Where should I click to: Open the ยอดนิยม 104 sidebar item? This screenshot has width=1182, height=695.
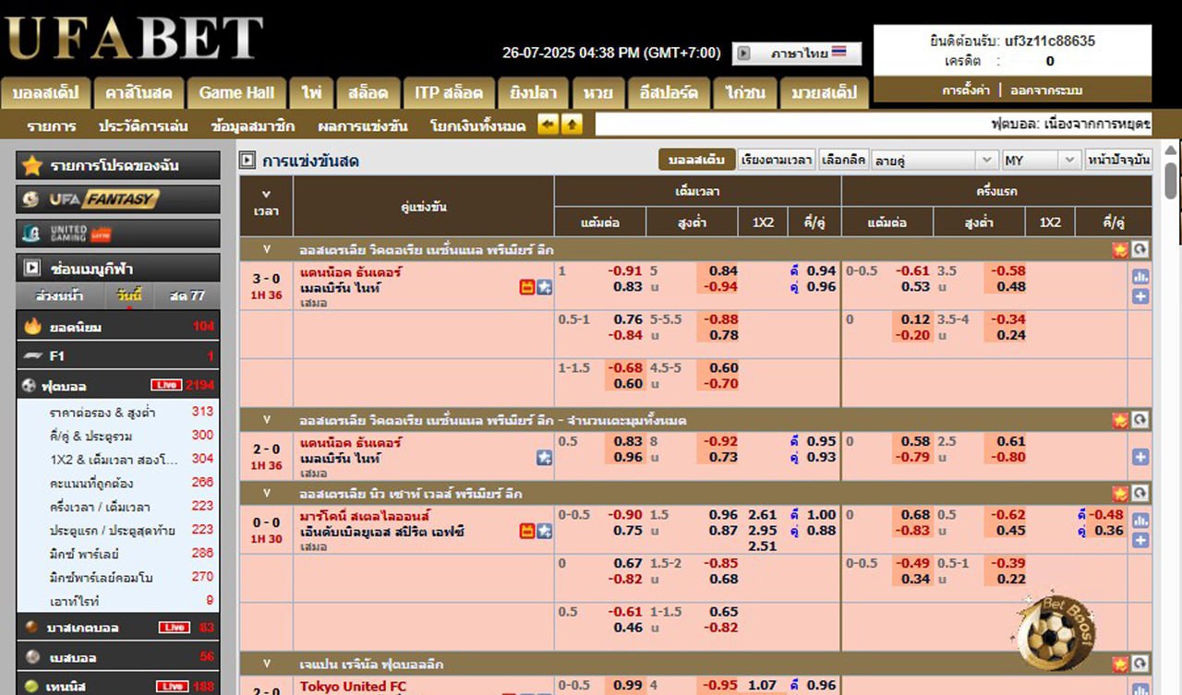click(x=118, y=327)
